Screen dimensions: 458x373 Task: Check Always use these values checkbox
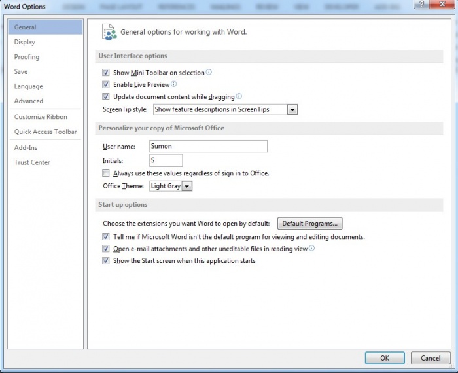[x=106, y=173]
